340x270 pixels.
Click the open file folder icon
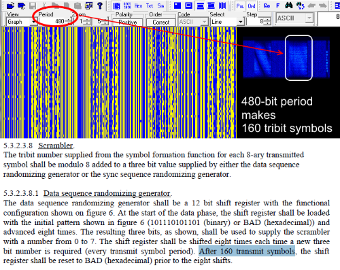pyautogui.click(x=10, y=5)
